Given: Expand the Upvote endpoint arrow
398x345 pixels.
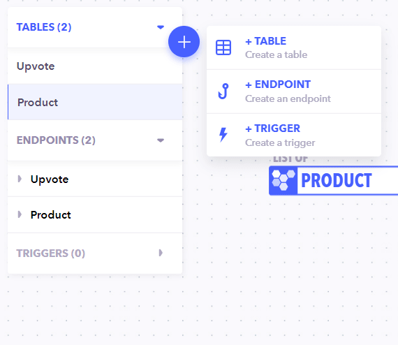Looking at the screenshot, I should pyautogui.click(x=20, y=179).
